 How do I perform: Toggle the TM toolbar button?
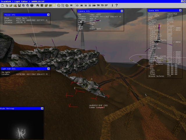pyautogui.click(x=98, y=5)
